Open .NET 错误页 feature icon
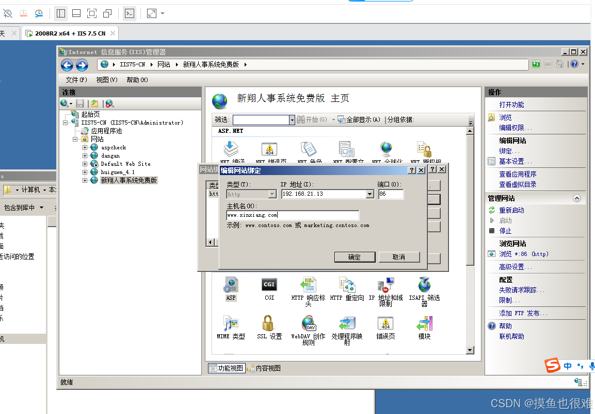 point(269,149)
